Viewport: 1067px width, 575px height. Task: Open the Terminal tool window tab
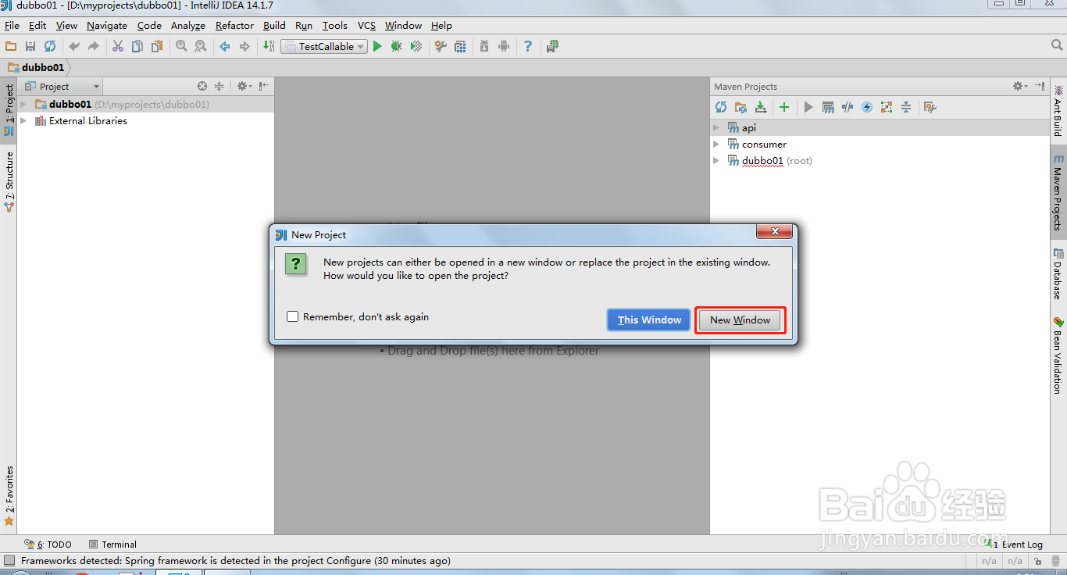112,545
